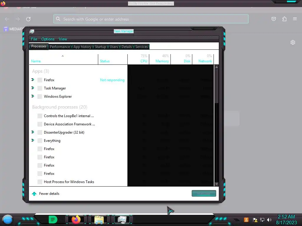
Task: Click the taskbar clock showing 2:52 AM
Action: click(286, 220)
